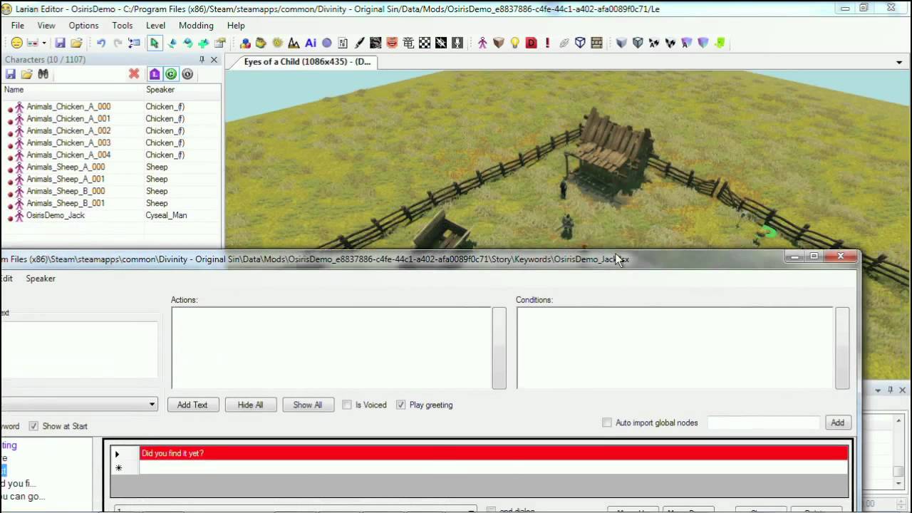Click inside the Conditions text box

(675, 348)
